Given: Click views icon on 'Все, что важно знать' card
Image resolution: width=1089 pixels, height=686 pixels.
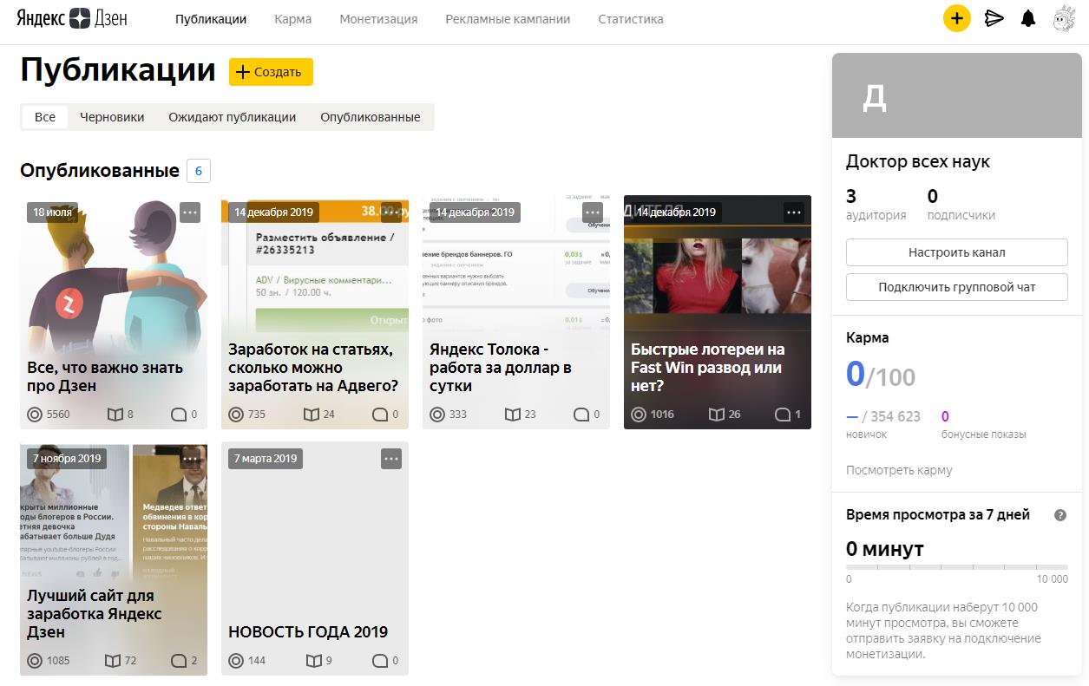Looking at the screenshot, I should click(x=35, y=415).
